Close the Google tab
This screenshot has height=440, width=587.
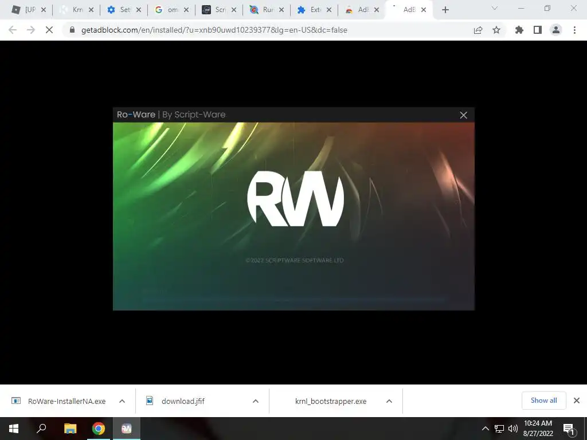point(186,10)
